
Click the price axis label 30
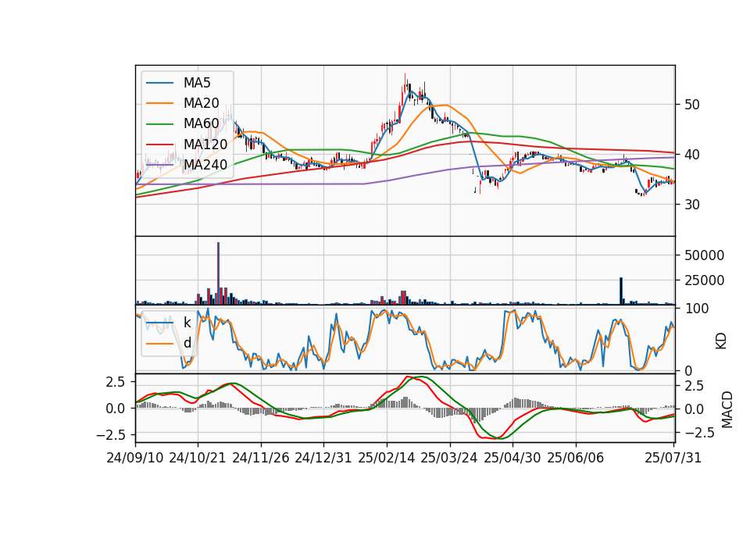pyautogui.click(x=691, y=205)
